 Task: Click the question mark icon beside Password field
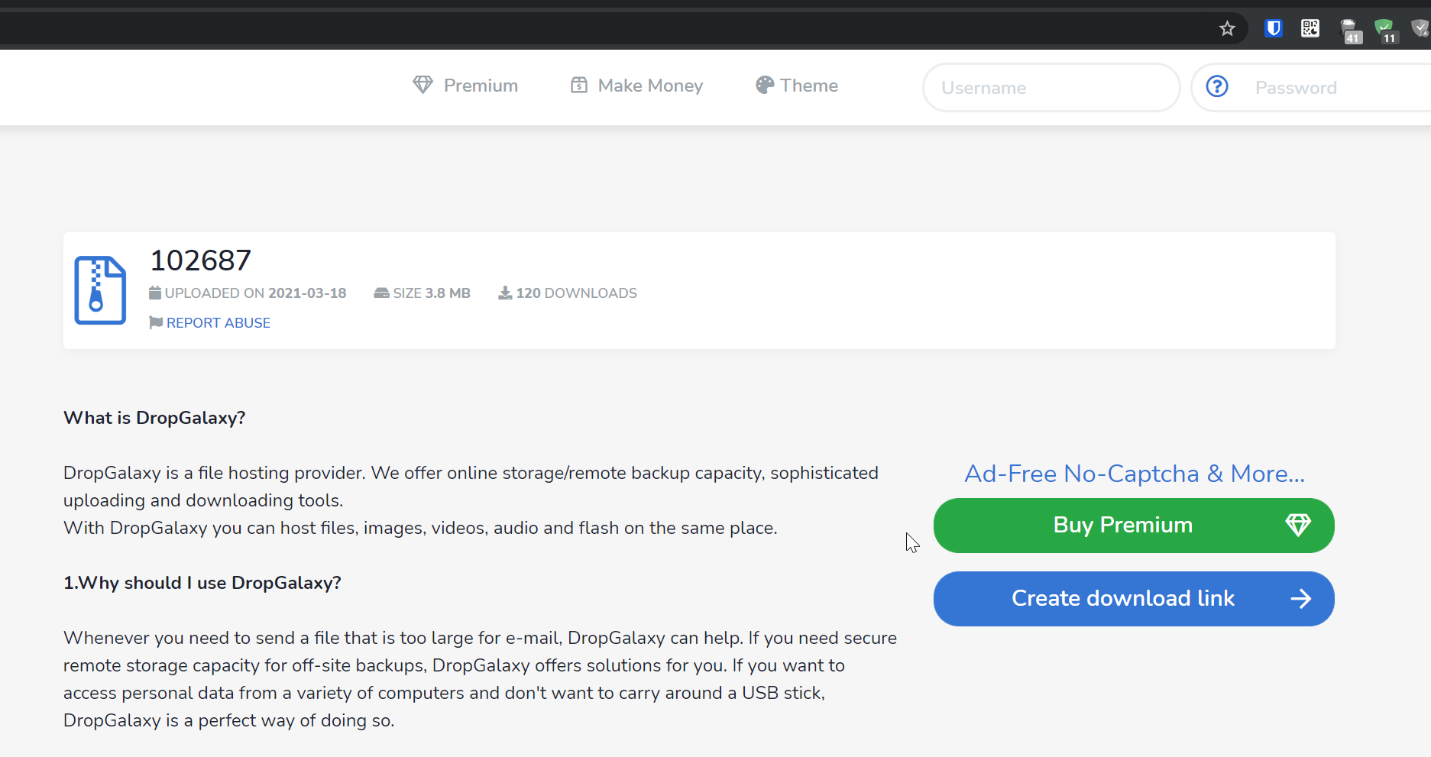pyautogui.click(x=1216, y=87)
